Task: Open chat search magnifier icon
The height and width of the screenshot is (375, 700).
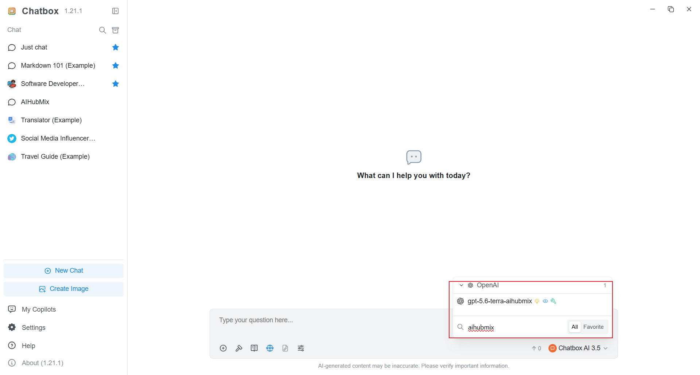Action: (102, 30)
